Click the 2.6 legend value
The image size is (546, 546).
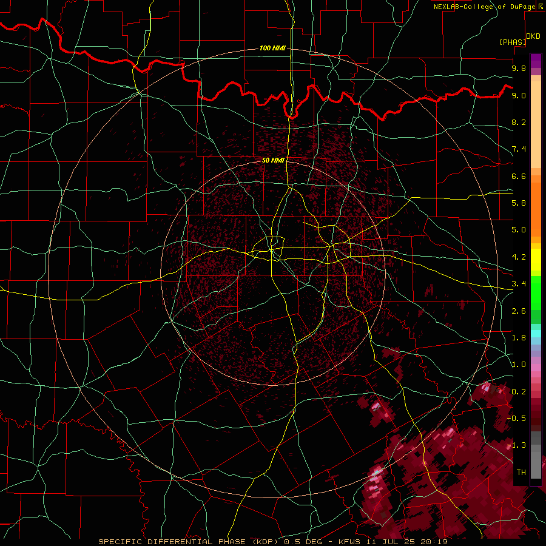pyautogui.click(x=519, y=311)
